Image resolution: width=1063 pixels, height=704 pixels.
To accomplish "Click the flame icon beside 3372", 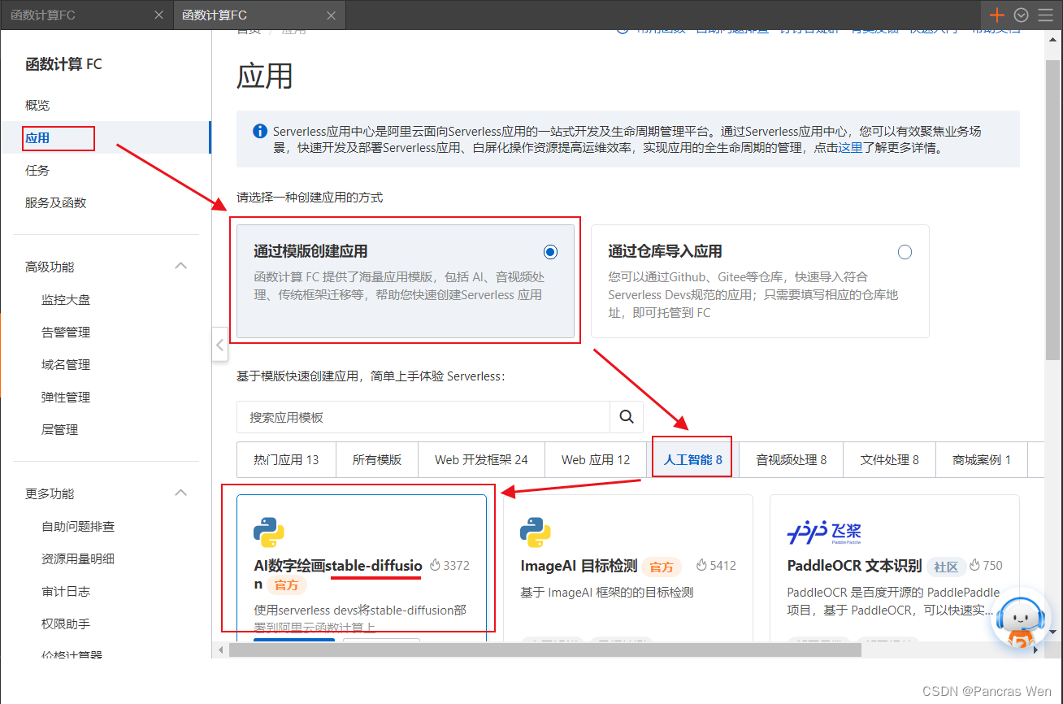I will [x=435, y=565].
